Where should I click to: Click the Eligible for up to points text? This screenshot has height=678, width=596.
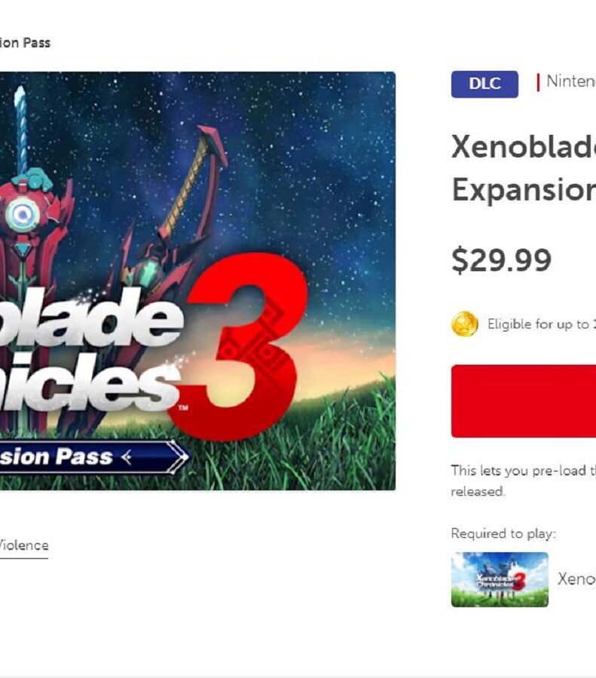click(x=542, y=324)
